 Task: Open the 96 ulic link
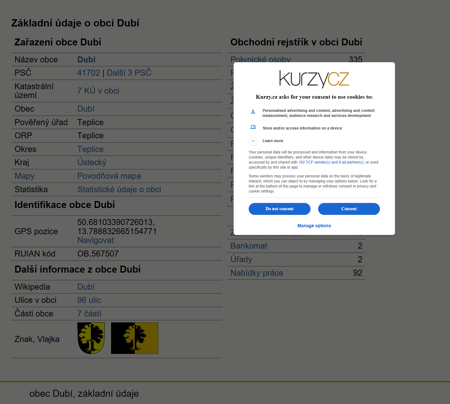(89, 300)
